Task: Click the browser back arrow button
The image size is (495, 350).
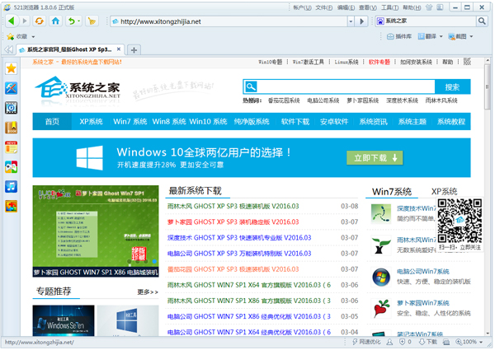Action: tap(11, 21)
